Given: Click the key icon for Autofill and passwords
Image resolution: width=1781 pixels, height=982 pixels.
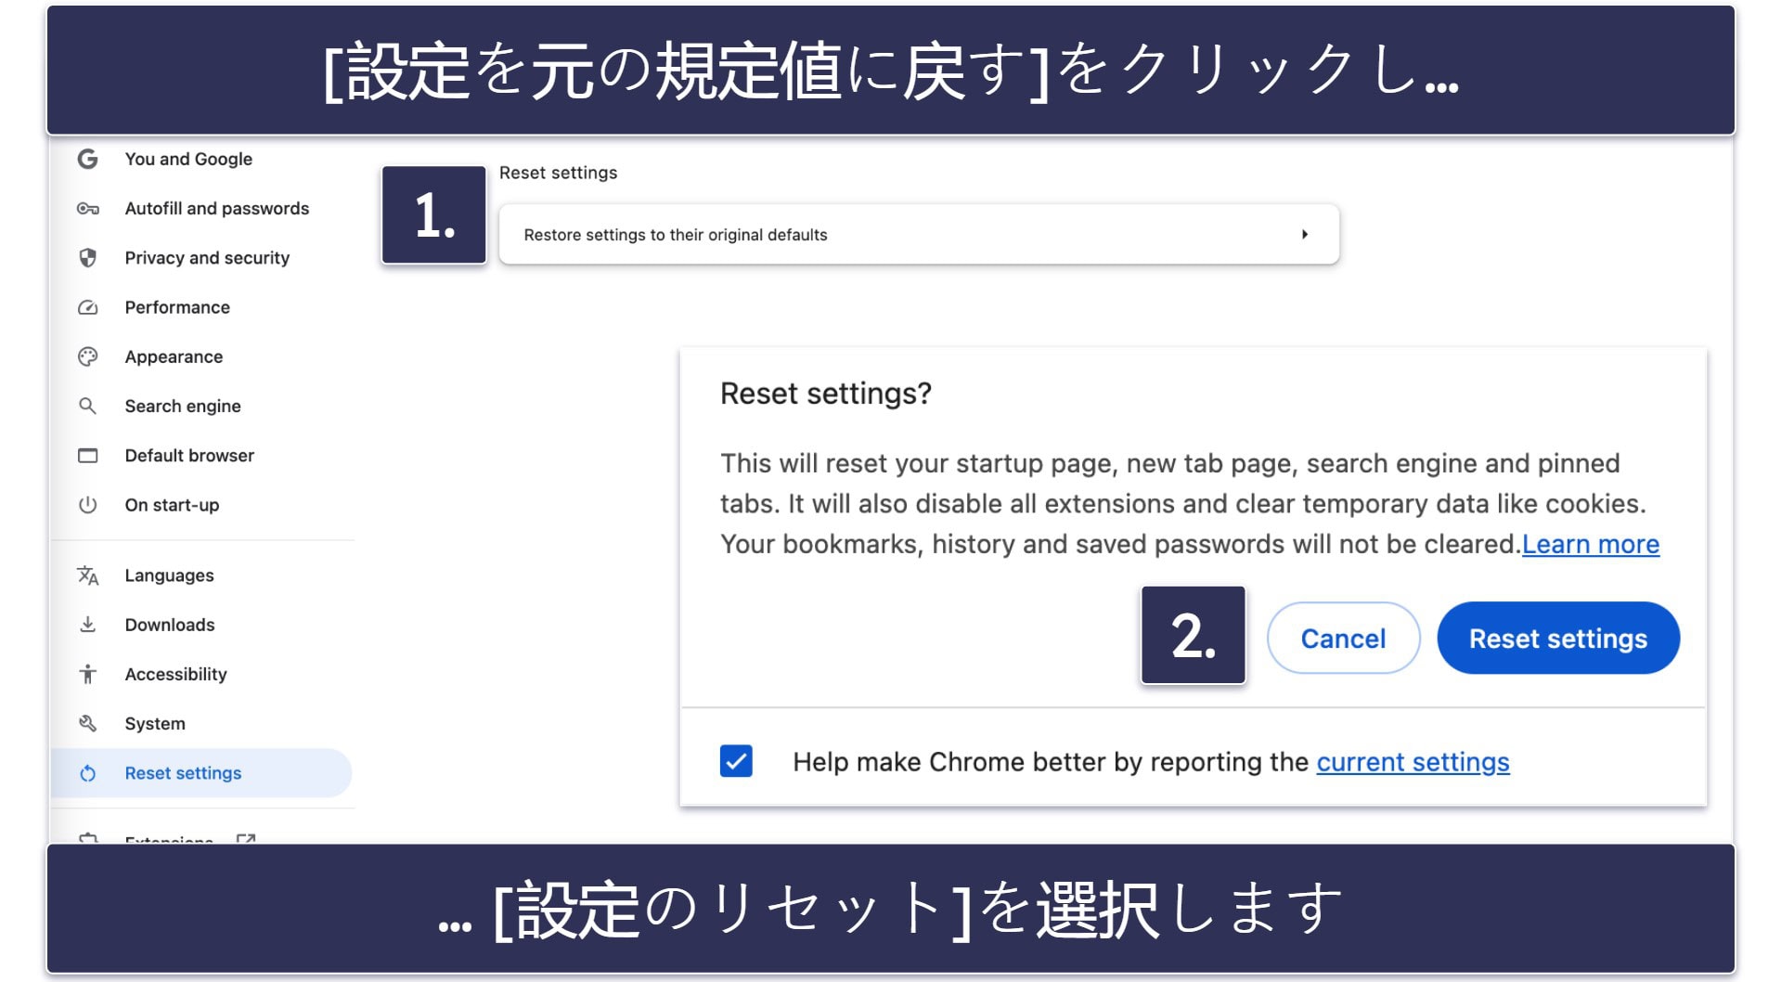Looking at the screenshot, I should tap(87, 209).
